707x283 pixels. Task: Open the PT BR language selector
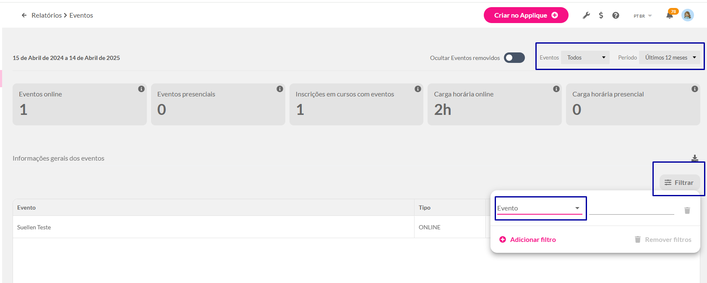click(x=642, y=16)
